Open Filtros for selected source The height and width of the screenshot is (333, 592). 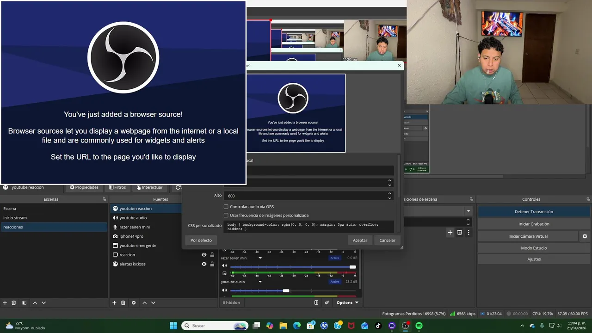[117, 187]
